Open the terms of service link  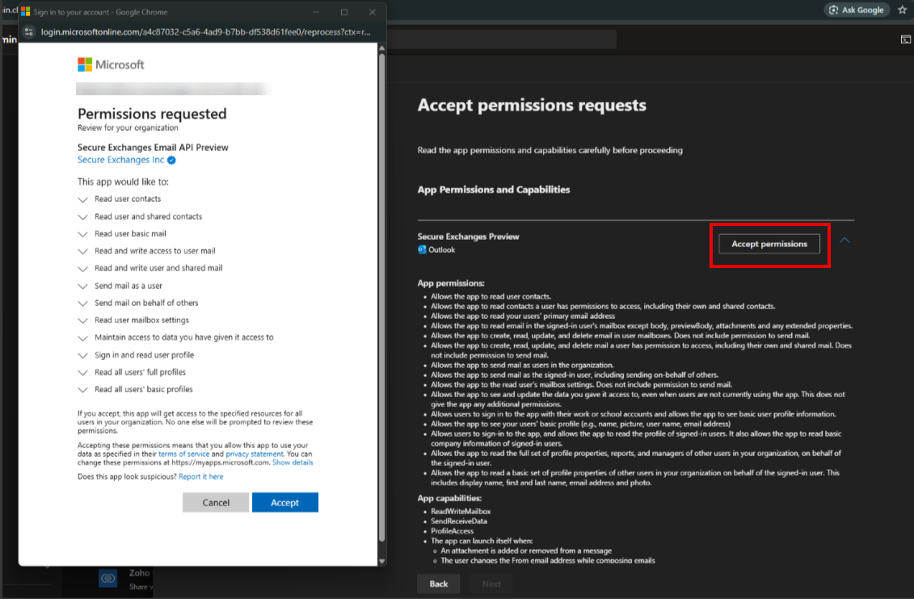coord(183,454)
